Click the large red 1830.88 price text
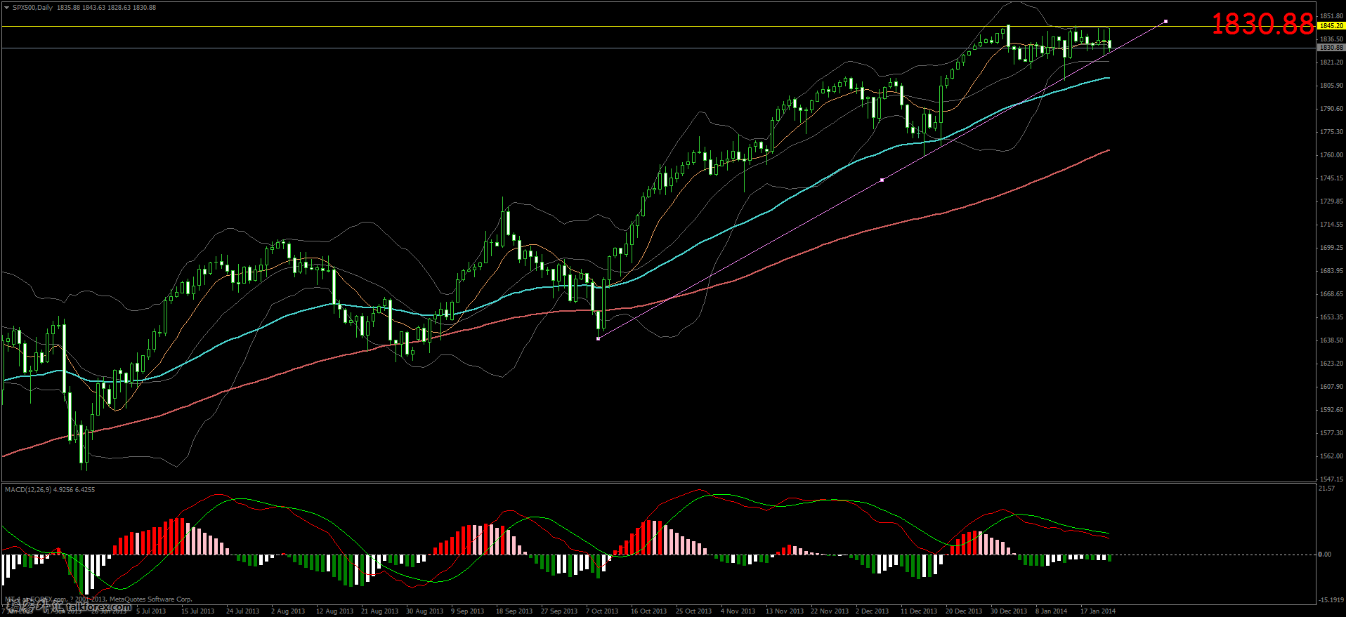Image resolution: width=1346 pixels, height=617 pixels. (1262, 25)
